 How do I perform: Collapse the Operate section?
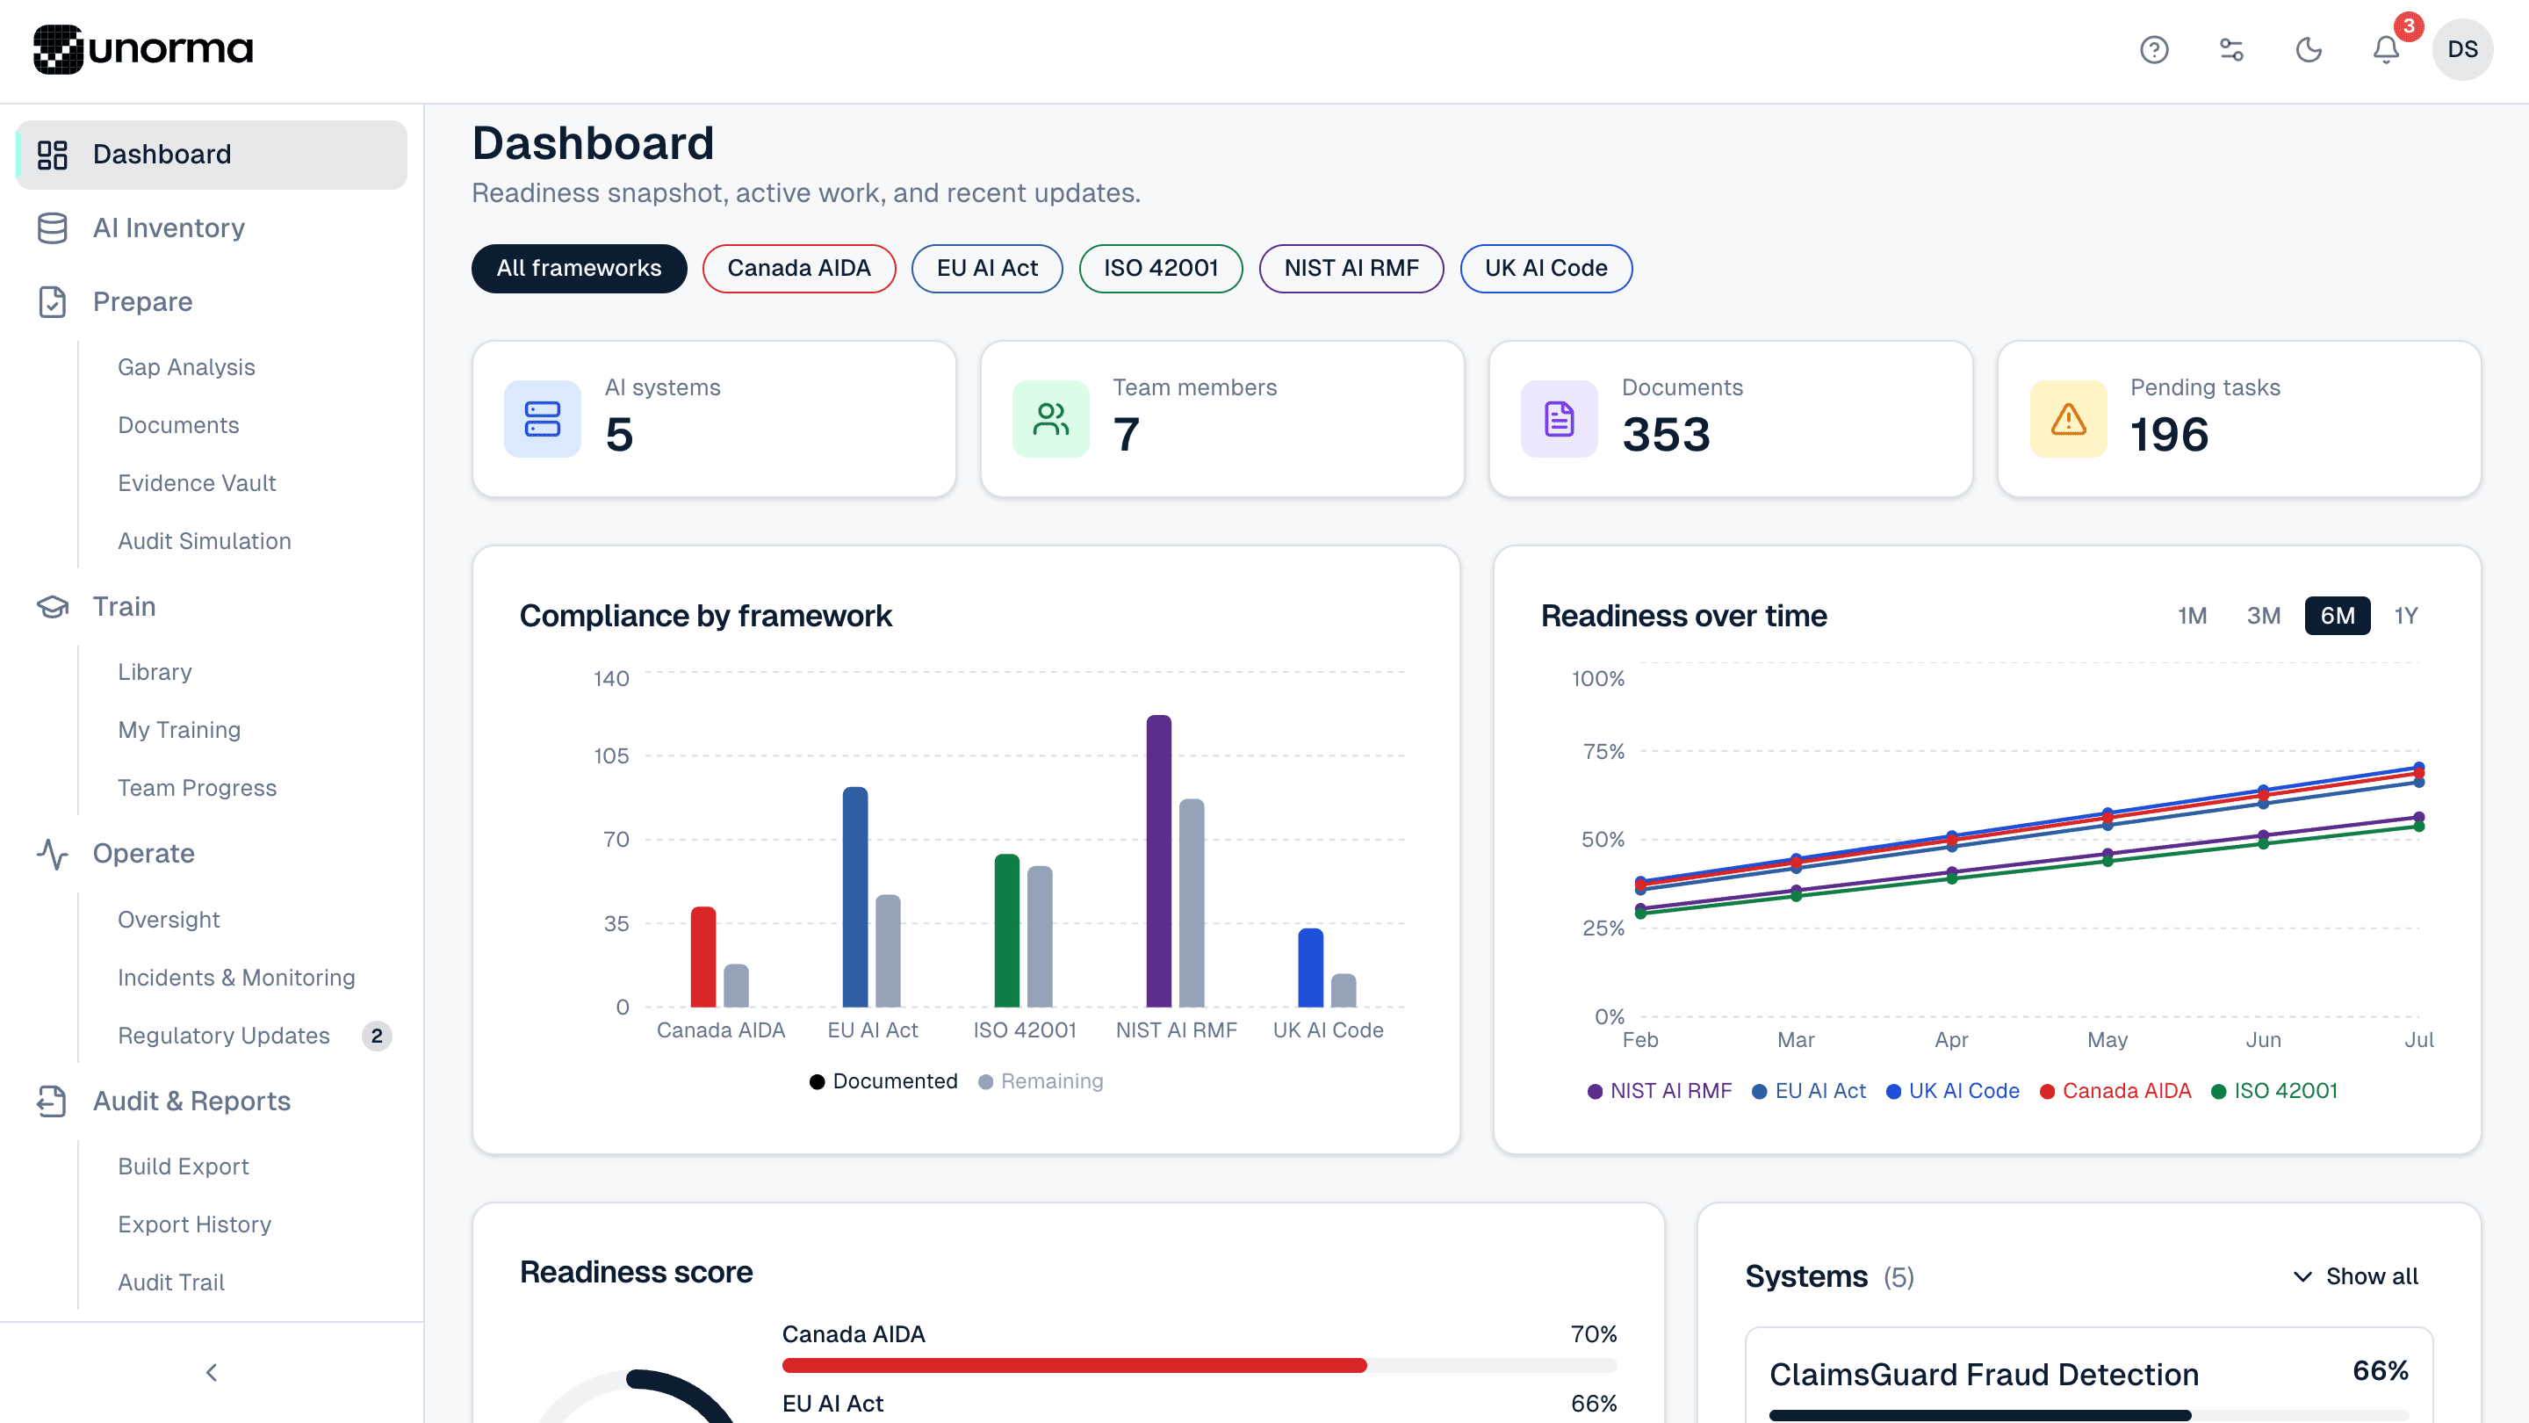coord(212,854)
